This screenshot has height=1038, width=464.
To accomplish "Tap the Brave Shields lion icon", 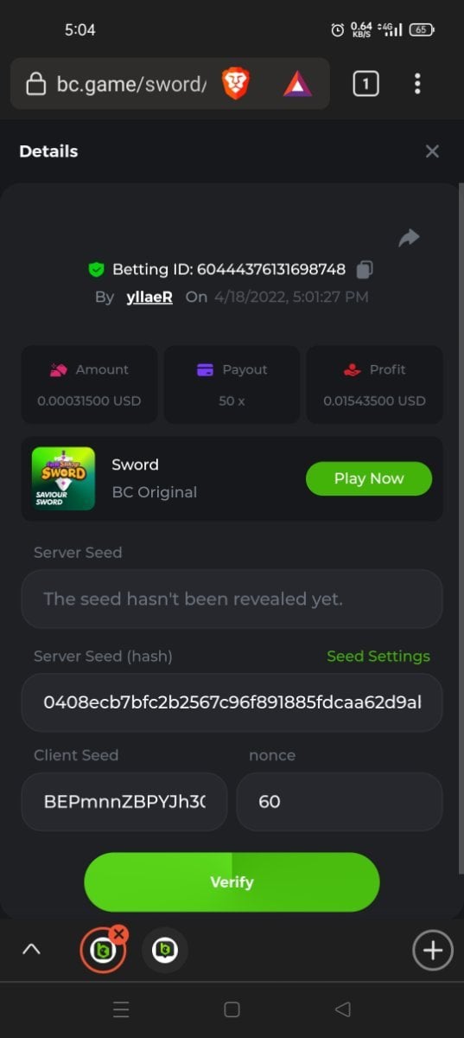I will pyautogui.click(x=236, y=84).
